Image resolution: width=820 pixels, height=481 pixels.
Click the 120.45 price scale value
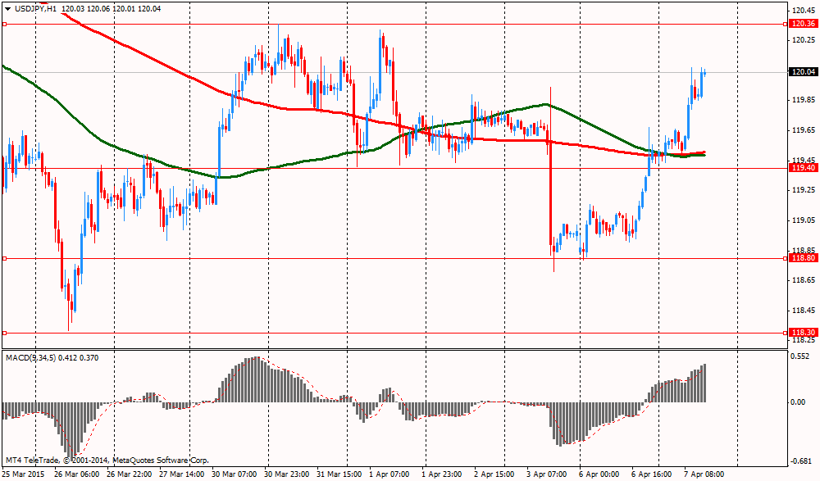[x=803, y=11]
